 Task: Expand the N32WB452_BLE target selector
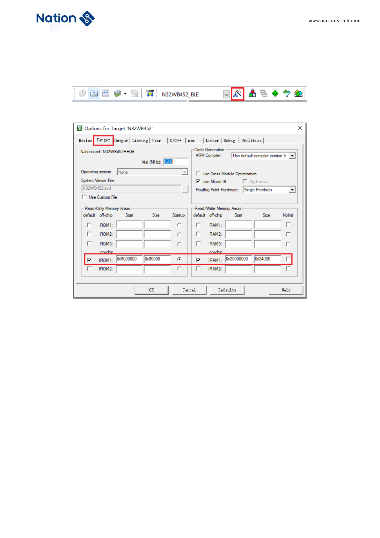coord(226,95)
